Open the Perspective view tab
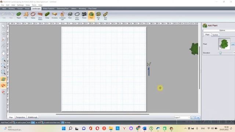This screenshot has height=132, width=235. point(21,117)
